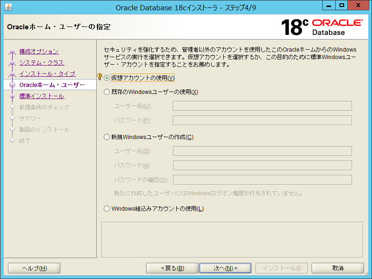Click the disabled 製品のインストール step text
This screenshot has width=372, height=279.
pyautogui.click(x=44, y=130)
